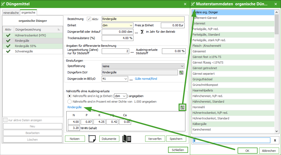This screenshot has height=155, width=281.
Task: Click the sort icon in Düngerbezeichnung header
Action: (x=59, y=30)
